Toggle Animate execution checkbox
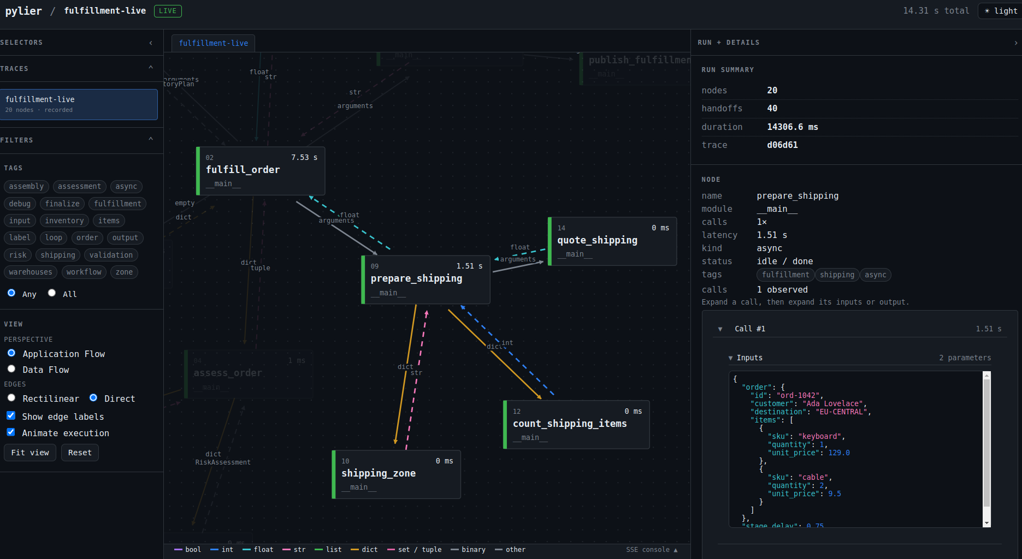The height and width of the screenshot is (559, 1022). [11, 432]
